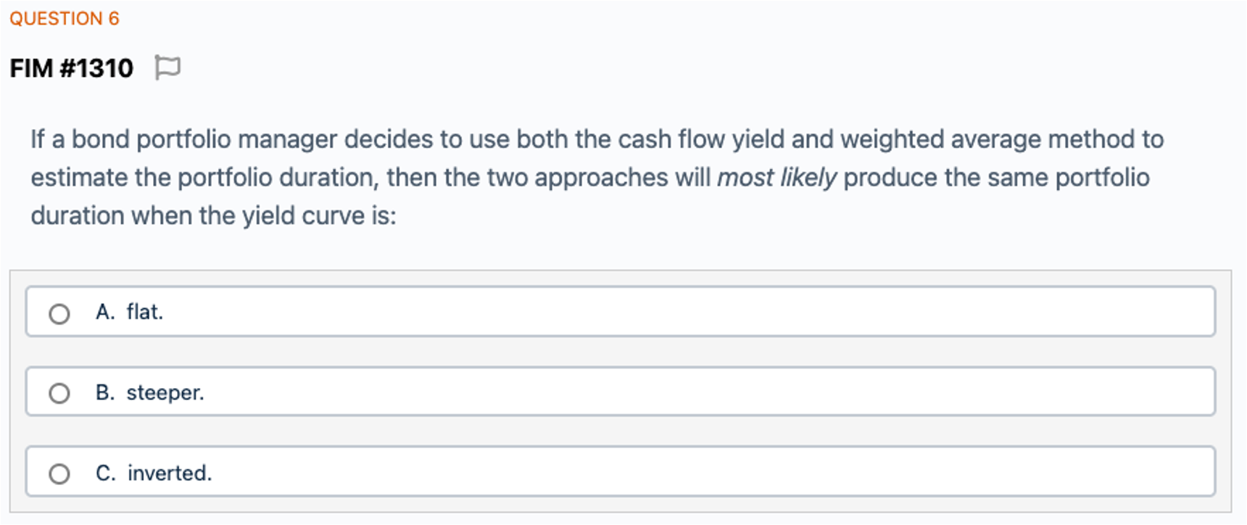Screen dimensions: 1247x525
Task: Click the letter 'A.' answer label
Action: pyautogui.click(x=105, y=312)
